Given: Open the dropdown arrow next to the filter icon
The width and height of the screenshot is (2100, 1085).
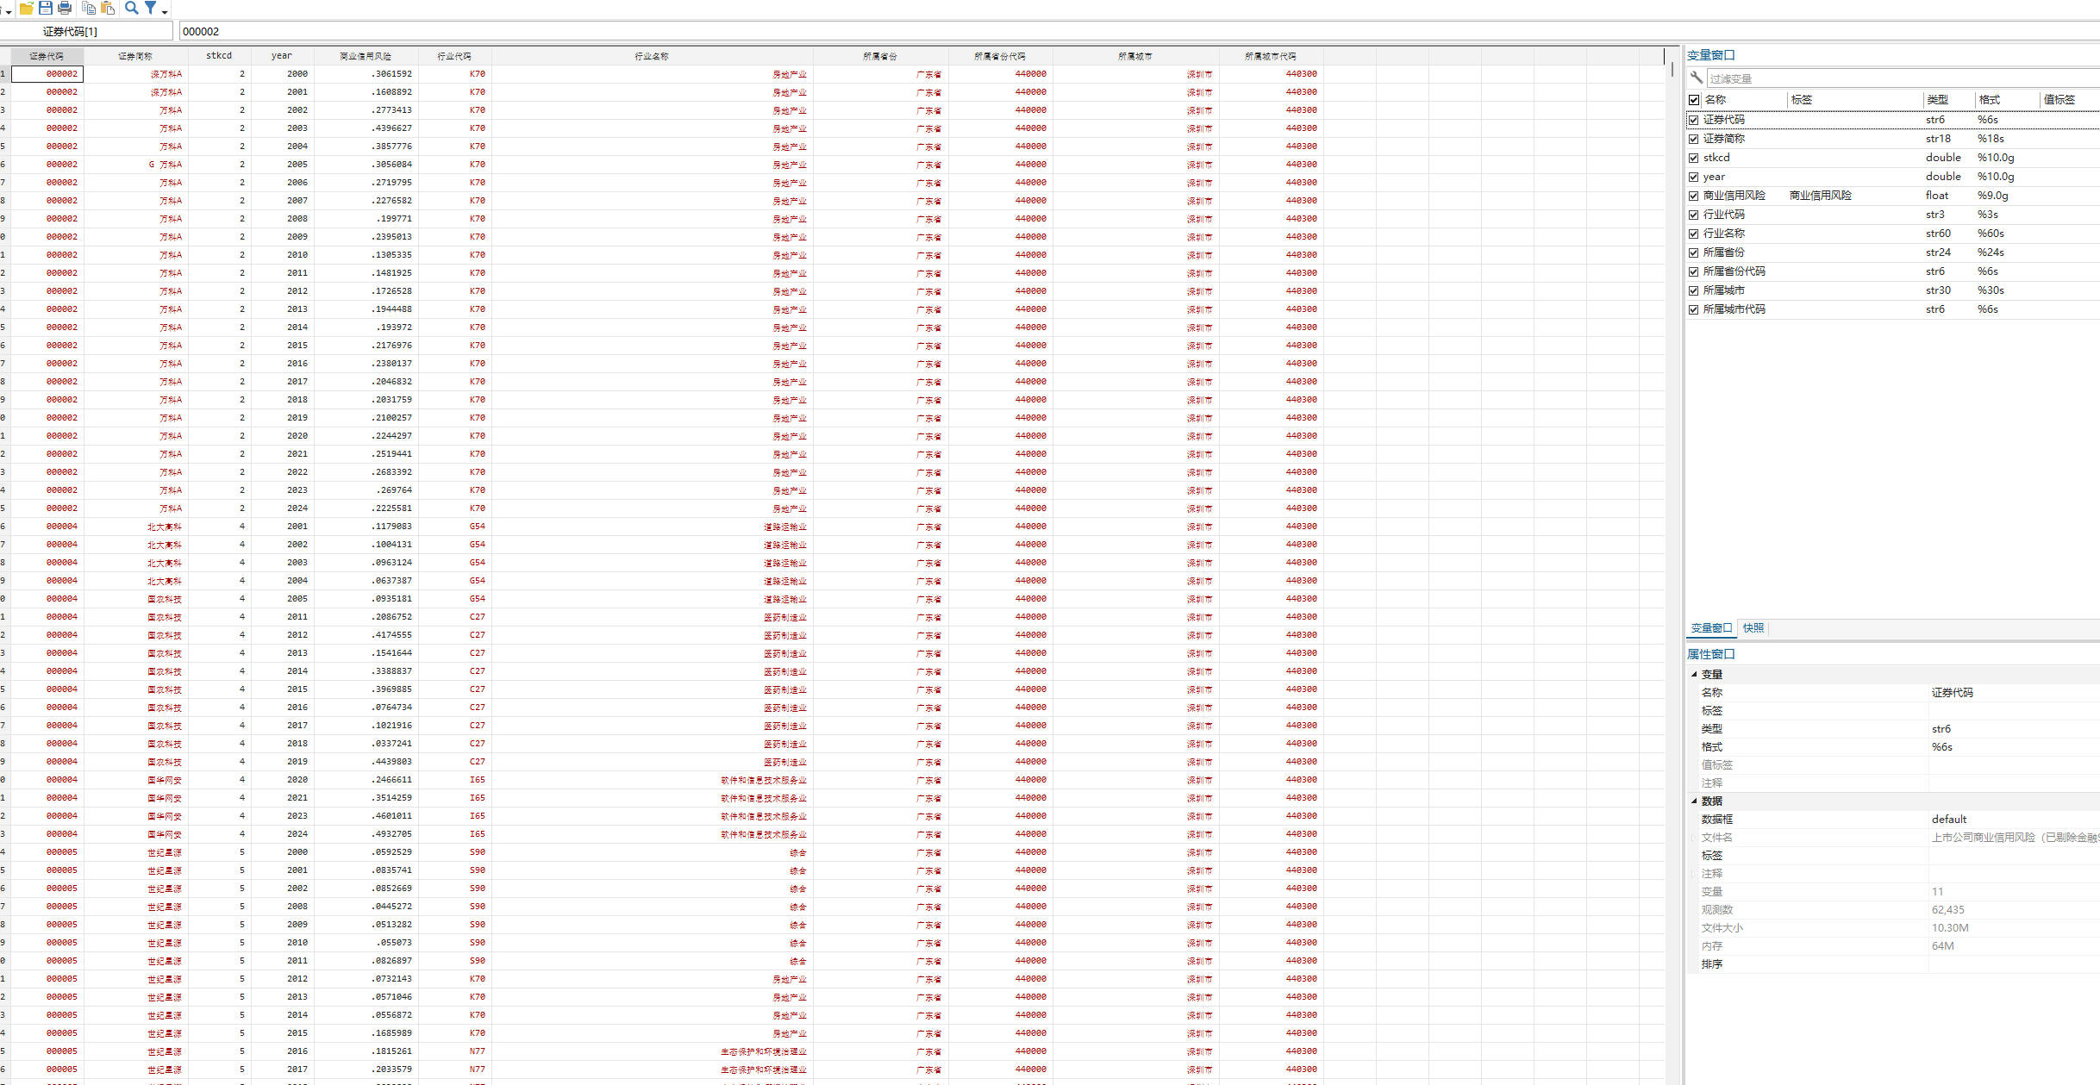Looking at the screenshot, I should [x=165, y=11].
